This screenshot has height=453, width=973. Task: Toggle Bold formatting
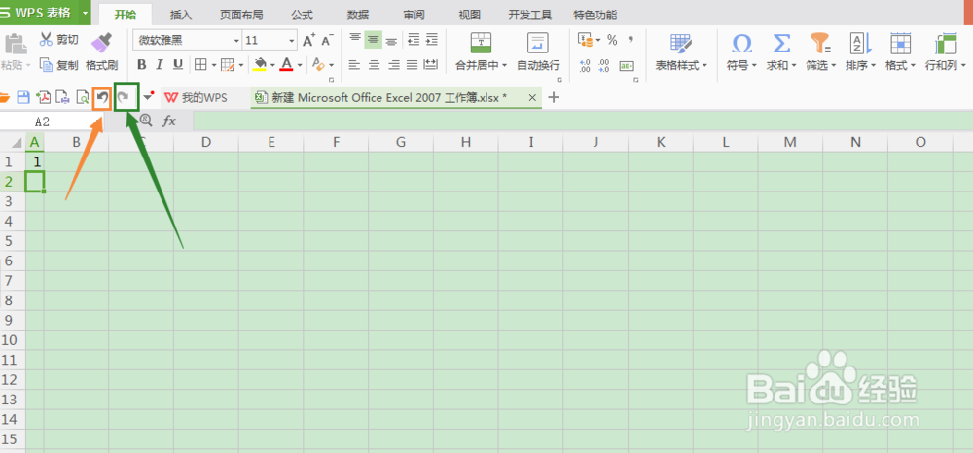[x=141, y=64]
